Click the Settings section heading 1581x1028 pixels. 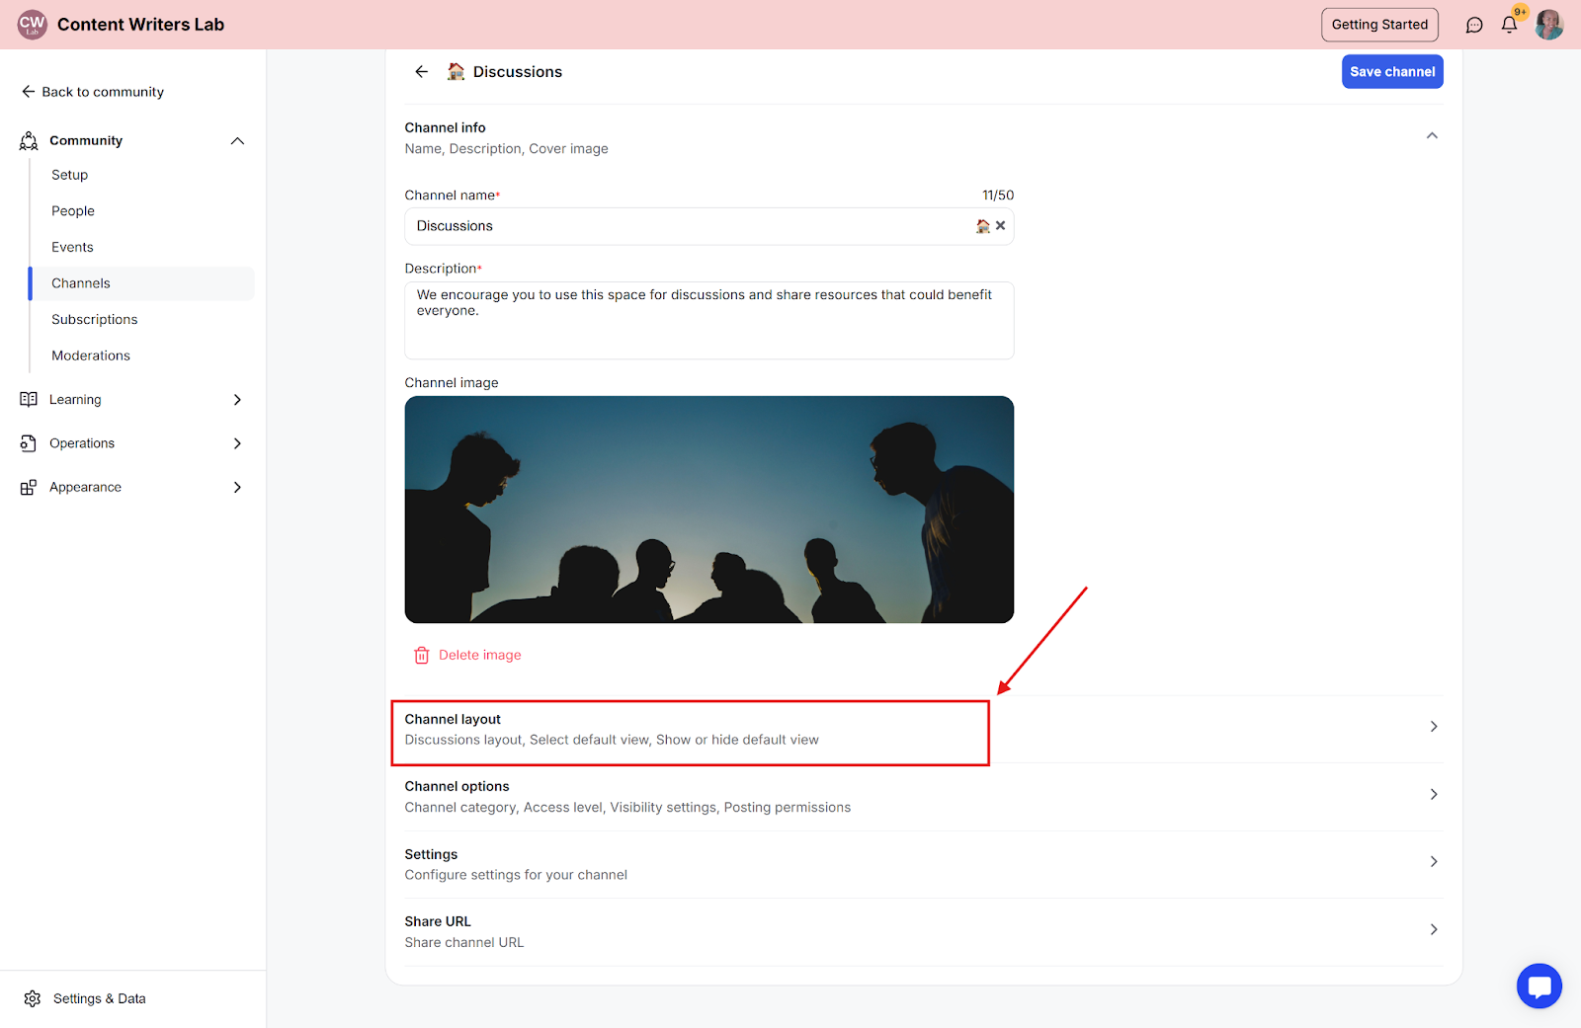pos(431,854)
